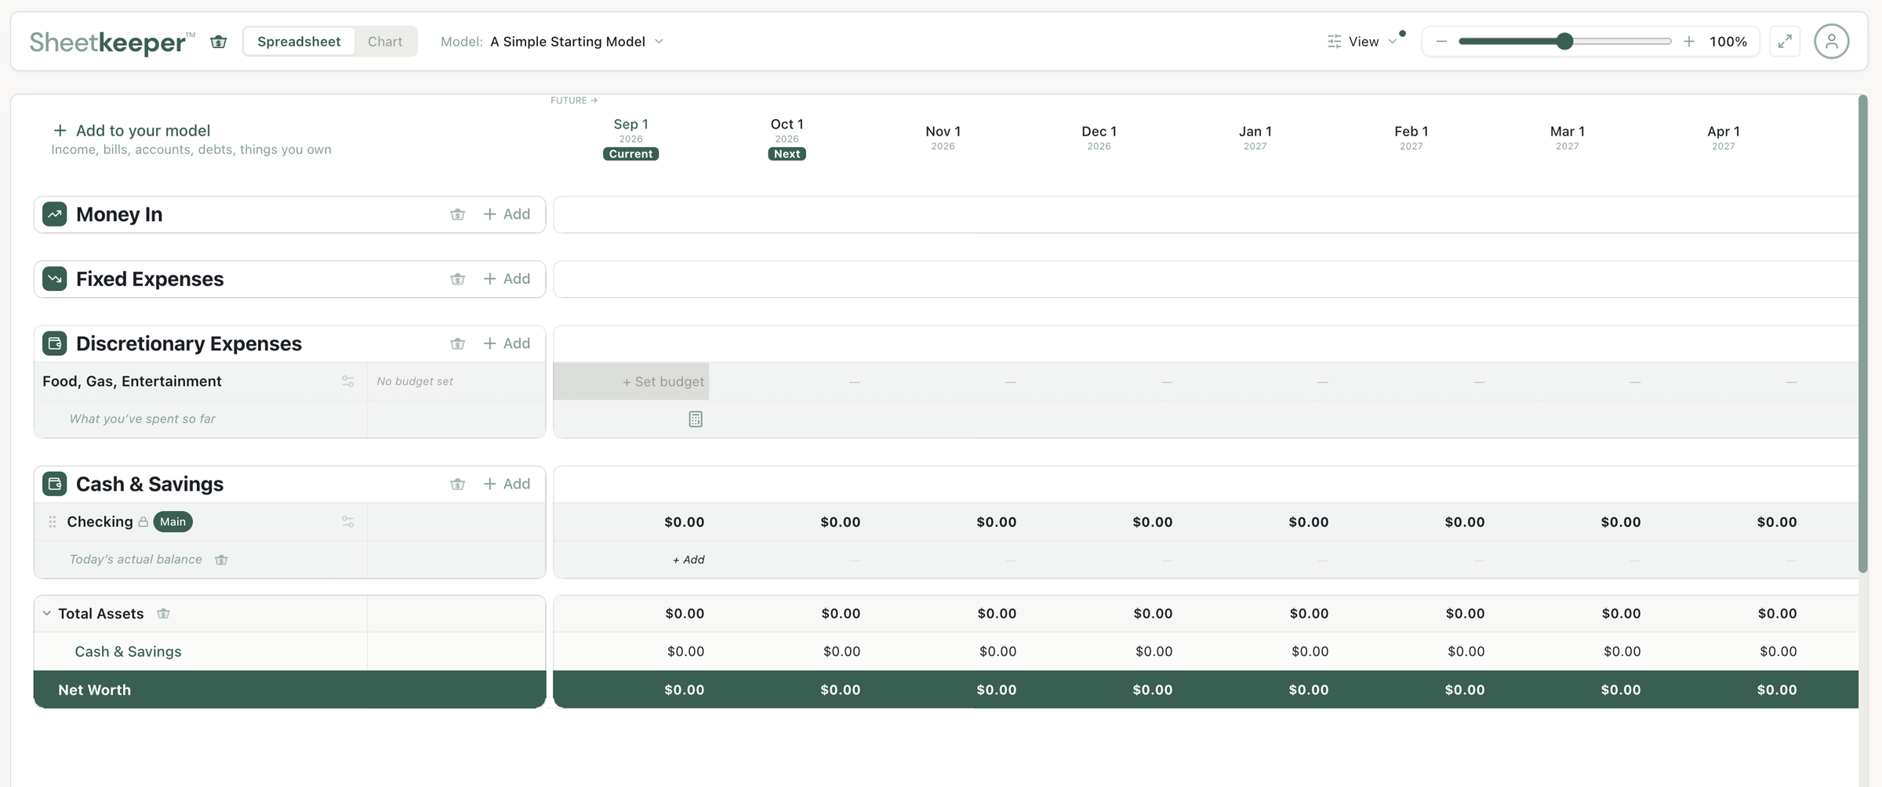This screenshot has height=787, width=1882.
Task: Click the basket icon next to Today's actual balance
Action: (x=221, y=560)
